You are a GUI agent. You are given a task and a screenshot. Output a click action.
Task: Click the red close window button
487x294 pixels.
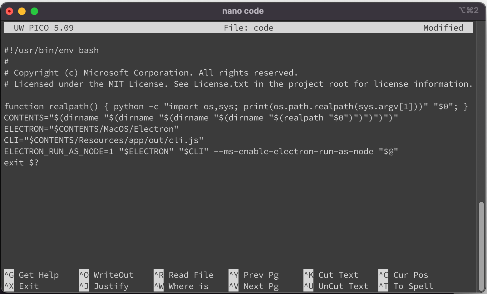tap(9, 12)
